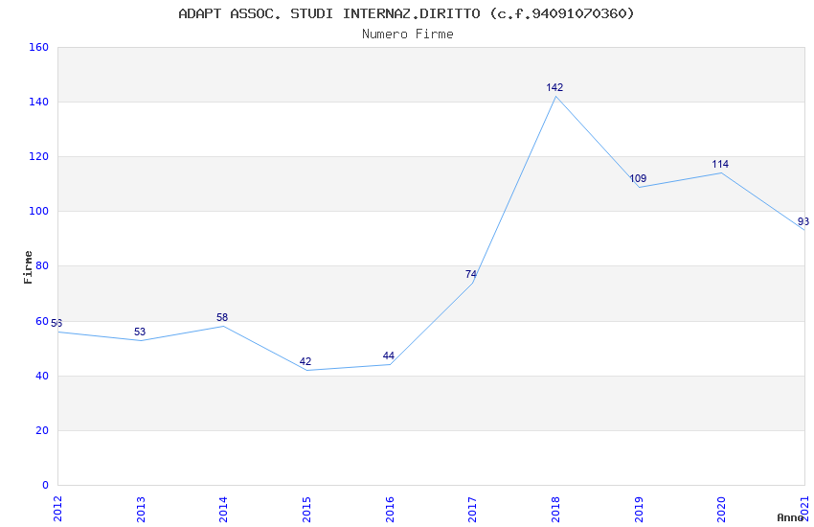Select the 2018 year tick label
Screen dimensions: 814x527
click(x=555, y=510)
